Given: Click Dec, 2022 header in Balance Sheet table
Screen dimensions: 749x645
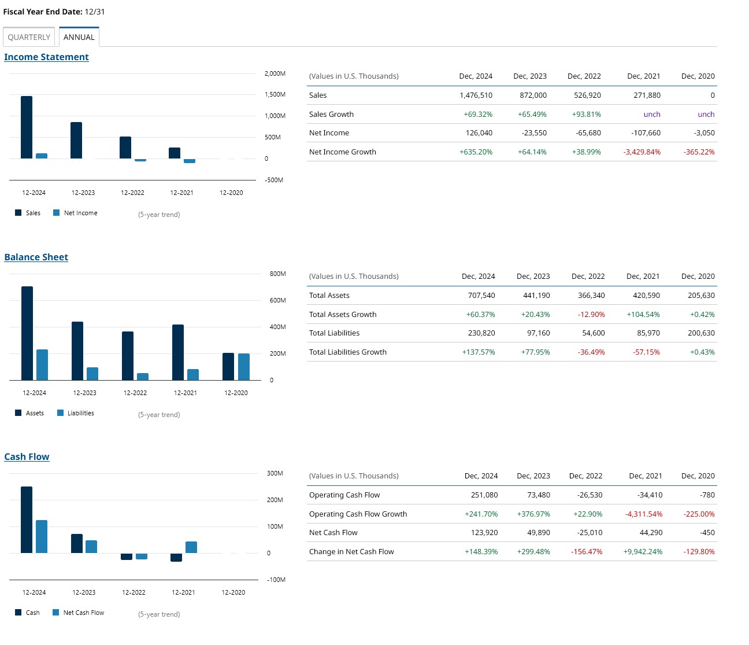Looking at the screenshot, I should tap(588, 277).
